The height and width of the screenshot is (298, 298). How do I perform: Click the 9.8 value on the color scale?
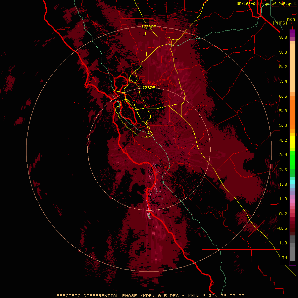click(283, 37)
